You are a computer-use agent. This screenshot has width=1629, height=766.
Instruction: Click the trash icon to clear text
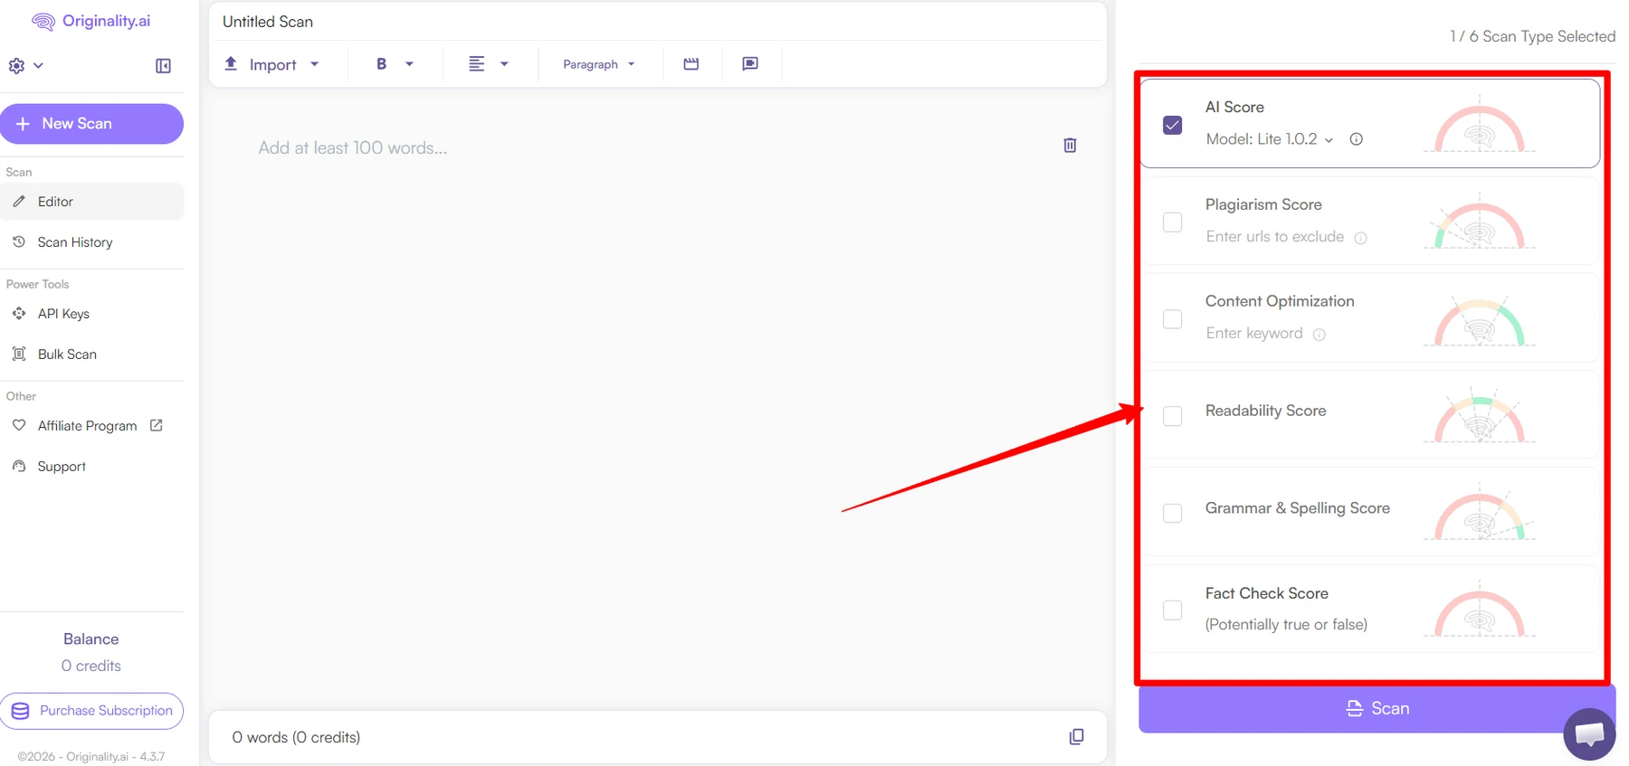click(1070, 145)
